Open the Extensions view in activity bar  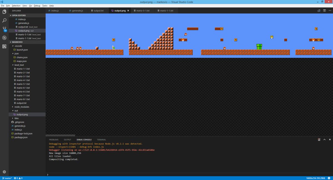4,46
